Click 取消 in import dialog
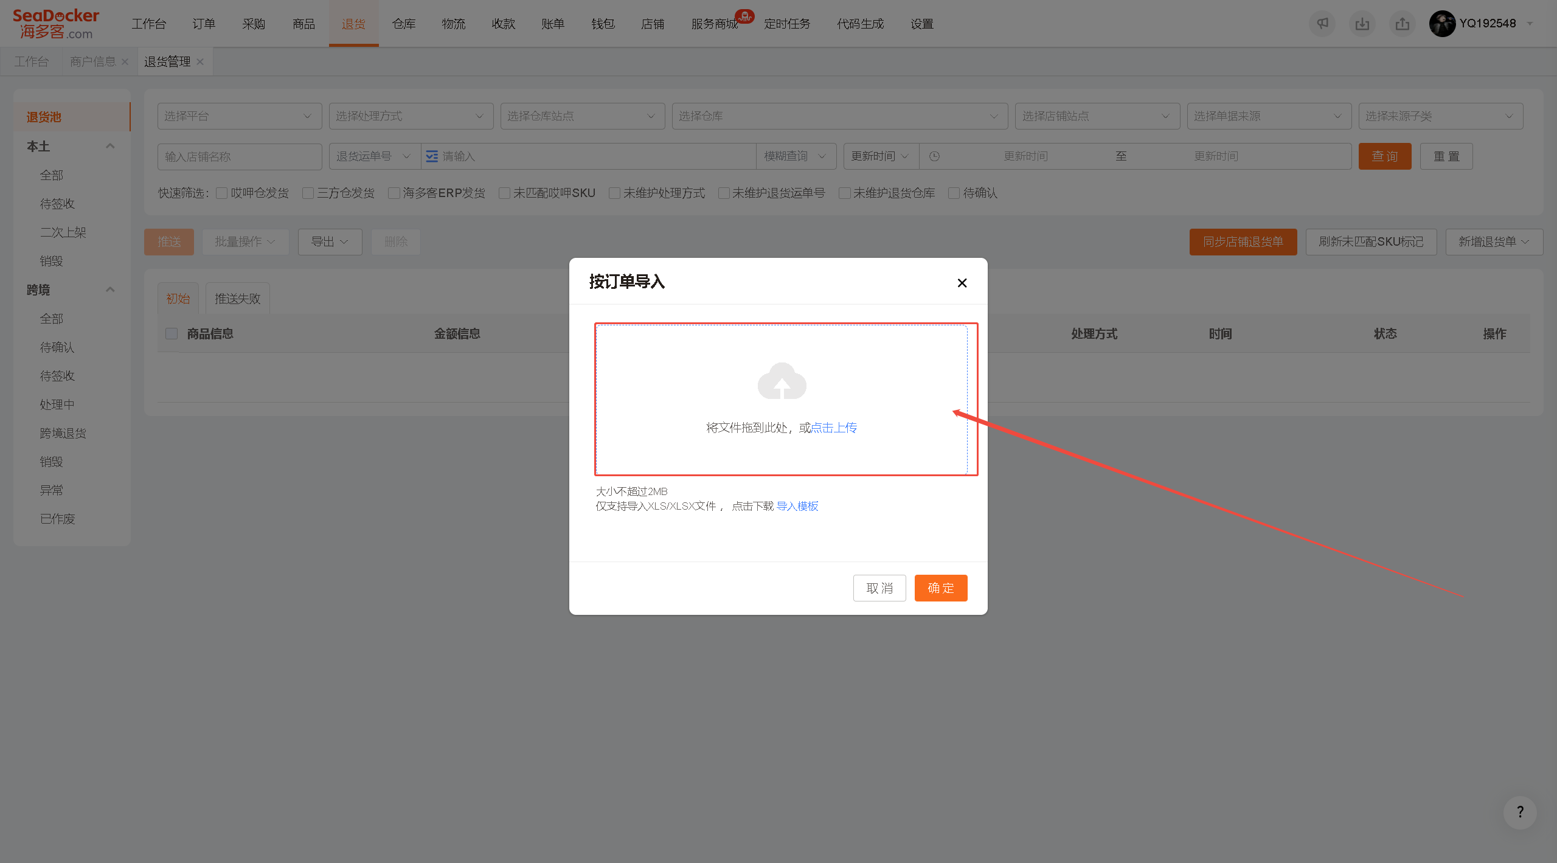 pyautogui.click(x=879, y=588)
